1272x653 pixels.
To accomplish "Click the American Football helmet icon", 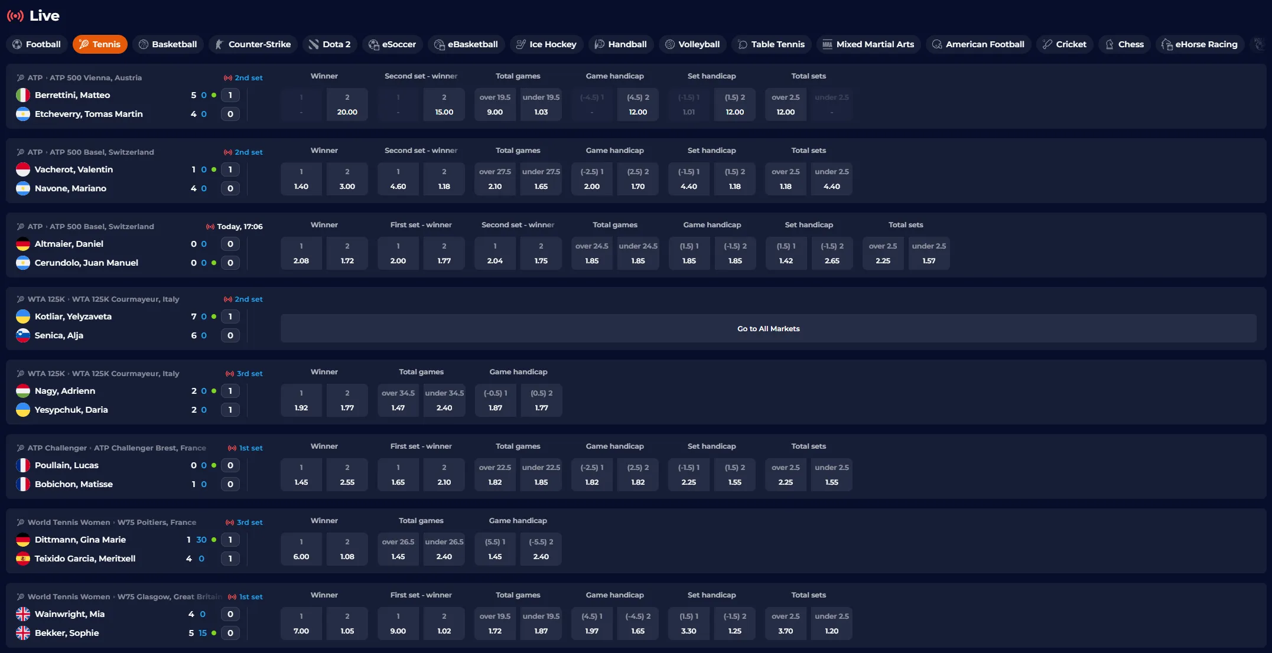I will point(936,44).
